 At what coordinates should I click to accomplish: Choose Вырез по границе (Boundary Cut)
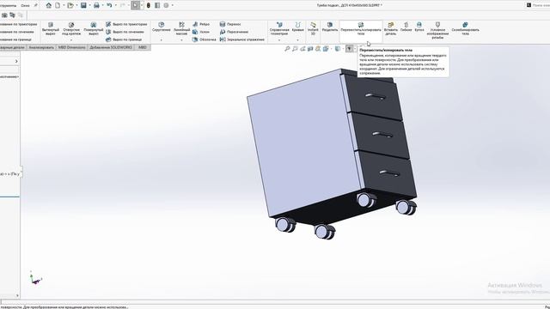[x=124, y=39]
